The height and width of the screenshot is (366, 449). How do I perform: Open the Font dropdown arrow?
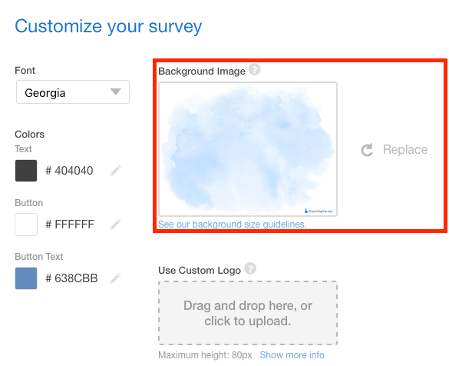coord(115,91)
